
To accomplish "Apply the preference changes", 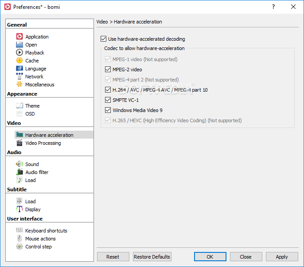I will tap(282, 257).
